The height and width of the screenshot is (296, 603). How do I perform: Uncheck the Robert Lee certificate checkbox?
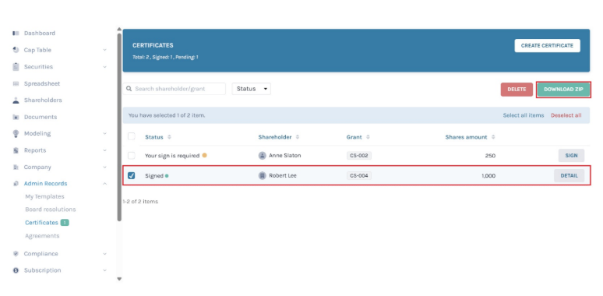click(132, 176)
